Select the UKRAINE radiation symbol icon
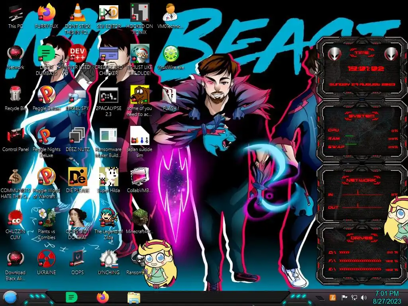Image resolution: width=408 pixels, height=306 pixels. coord(47,263)
